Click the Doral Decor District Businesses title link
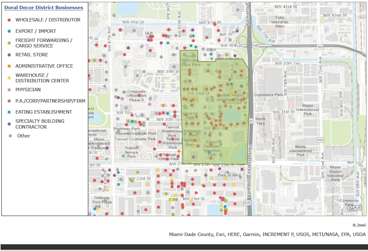Screen dimensions: 368x251 click(44, 7)
